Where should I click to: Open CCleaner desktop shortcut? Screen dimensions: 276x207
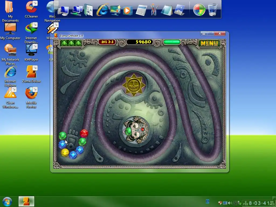[31, 9]
